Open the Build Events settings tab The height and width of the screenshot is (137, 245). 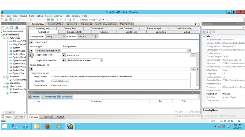132,32
